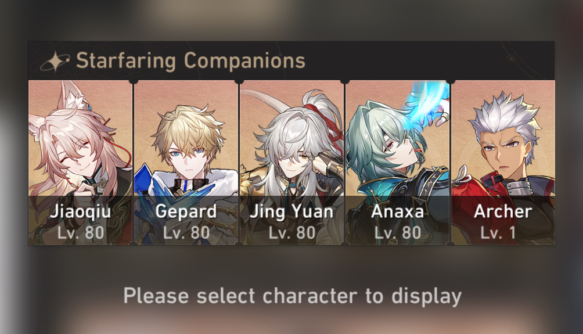
Task: Select Jiaoqiu's fox-eared portrait
Action: click(x=80, y=163)
